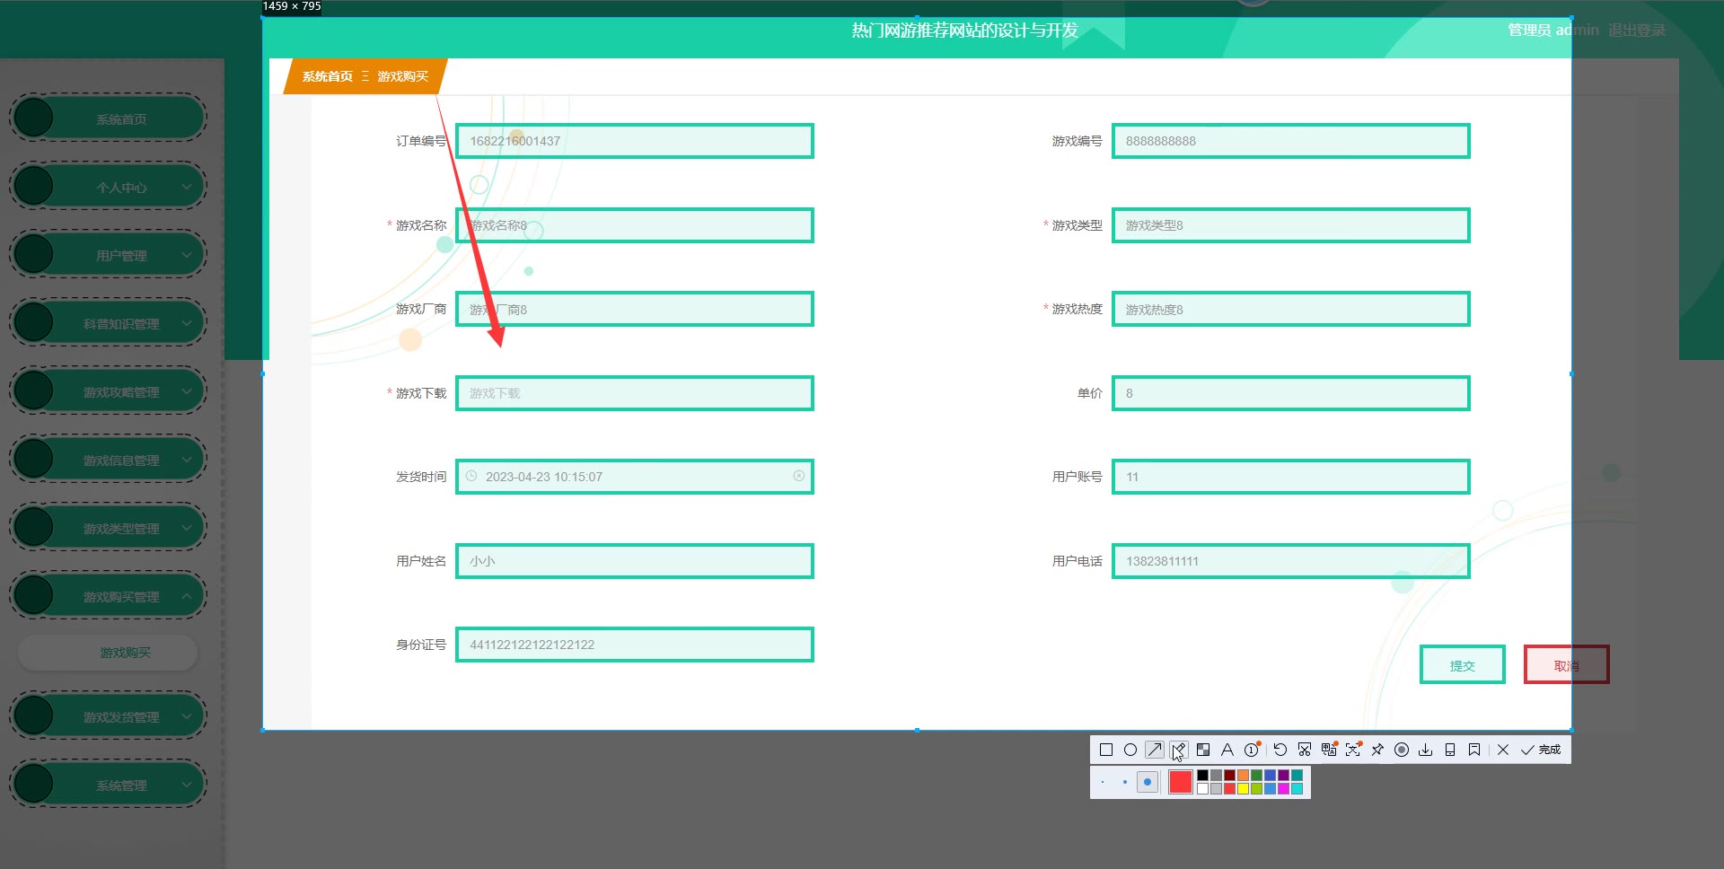Focus the 身份证号 input field

[x=635, y=645]
